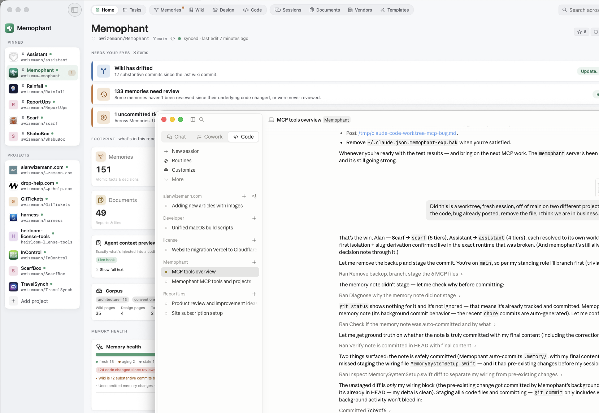Click the Search across input field
Viewport: 599px width, 413px height.
[579, 10]
